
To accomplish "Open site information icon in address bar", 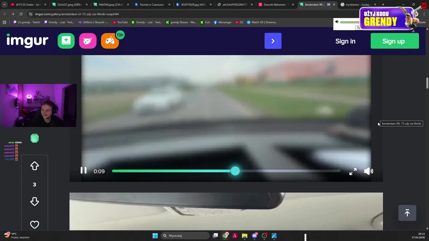I will [30, 14].
